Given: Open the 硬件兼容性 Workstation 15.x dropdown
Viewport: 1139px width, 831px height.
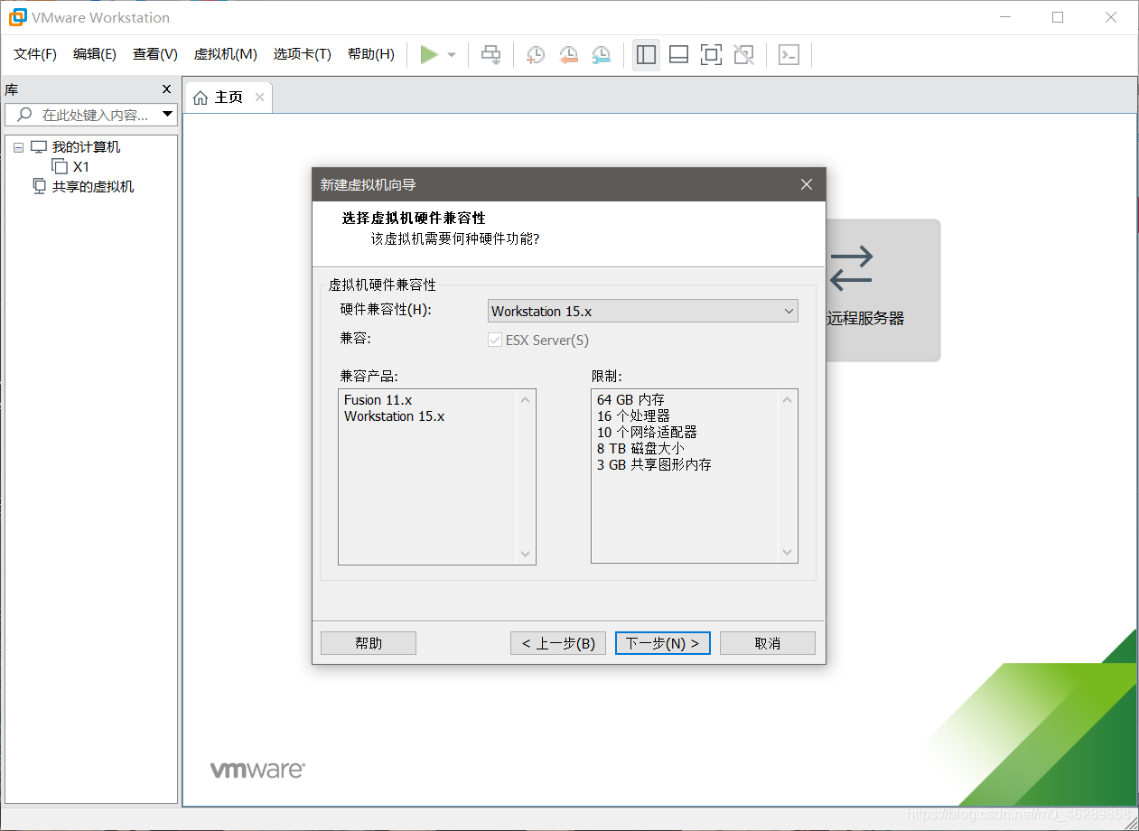Looking at the screenshot, I should (x=643, y=311).
